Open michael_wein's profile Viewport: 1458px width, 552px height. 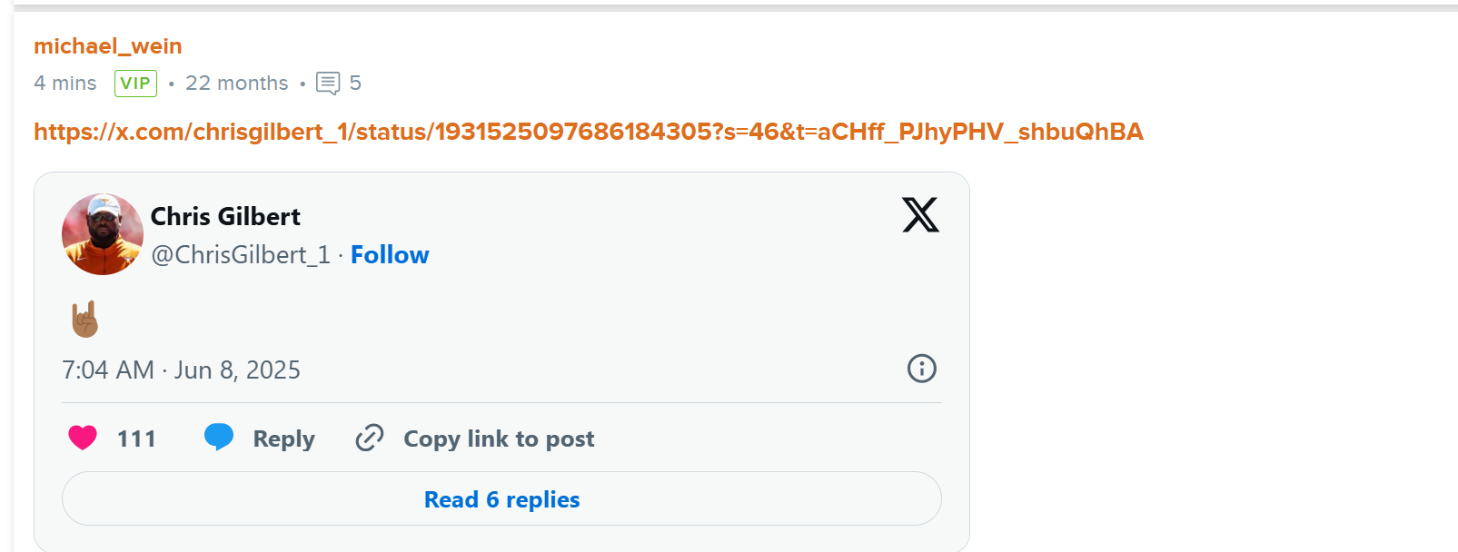[108, 45]
